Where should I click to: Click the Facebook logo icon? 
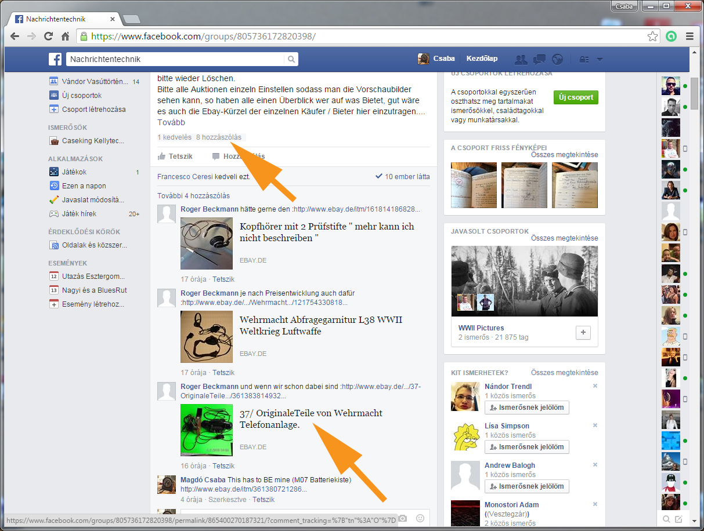(55, 59)
